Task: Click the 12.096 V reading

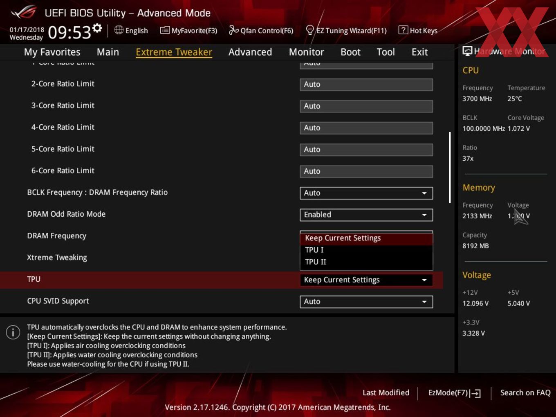Action: [475, 303]
